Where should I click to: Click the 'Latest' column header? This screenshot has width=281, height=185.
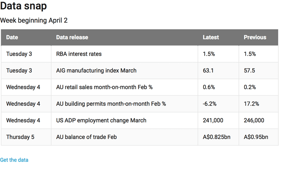tap(211, 38)
